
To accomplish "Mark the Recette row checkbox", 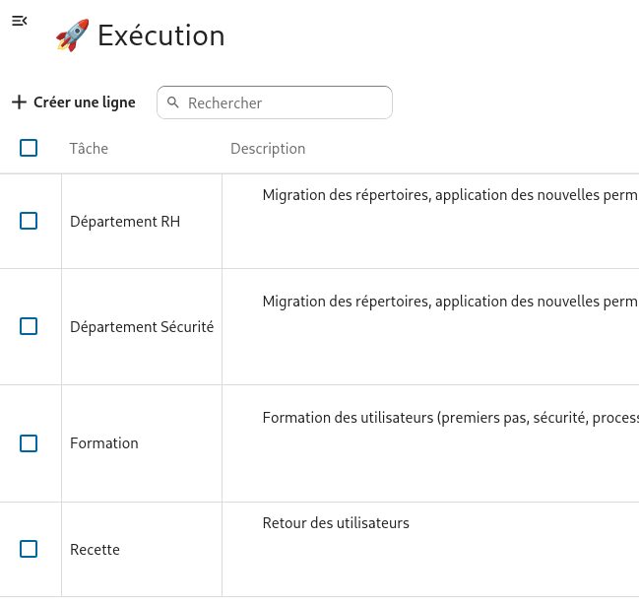I will coord(29,549).
